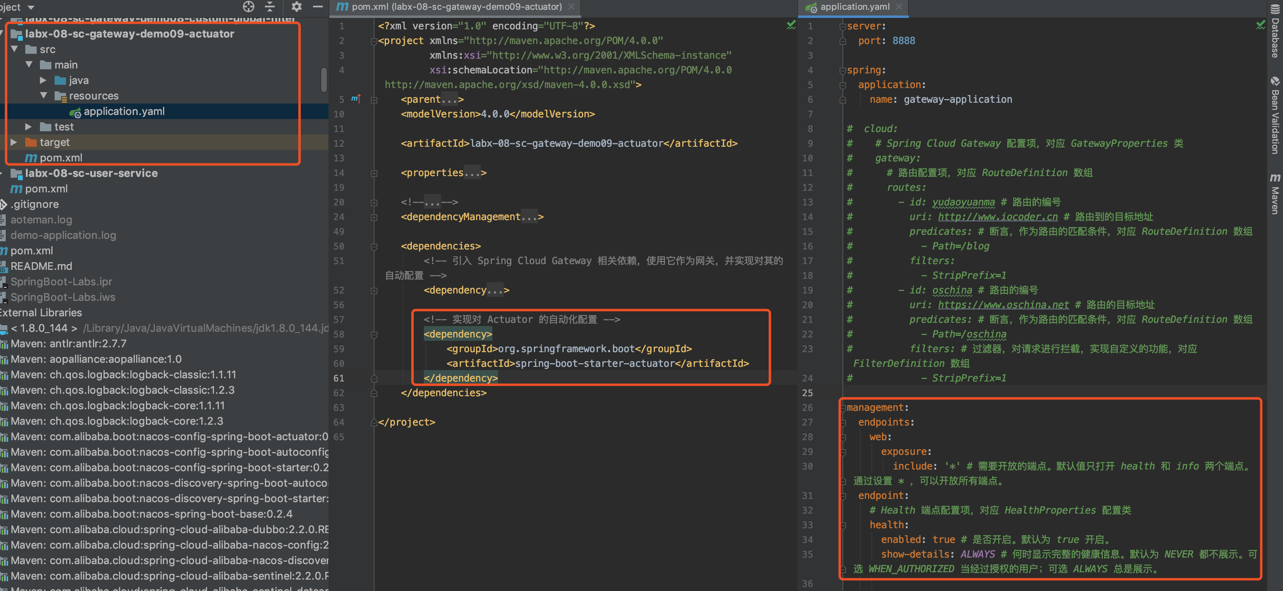Viewport: 1283px width, 591px height.
Task: Open the http://www.iocoder.cn link
Action: pos(998,217)
